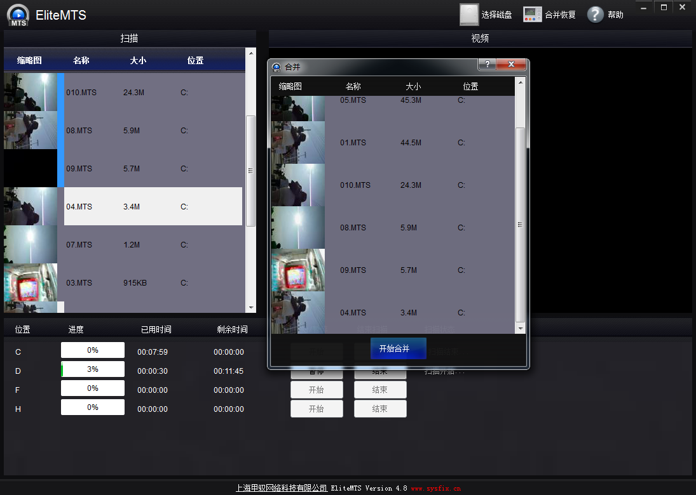The width and height of the screenshot is (696, 495).
Task: Click thumbnail of 07.MTS in scan list
Action: point(31,244)
